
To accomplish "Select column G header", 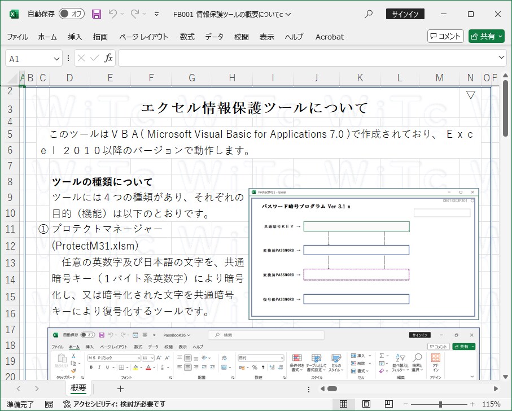I will coord(192,78).
